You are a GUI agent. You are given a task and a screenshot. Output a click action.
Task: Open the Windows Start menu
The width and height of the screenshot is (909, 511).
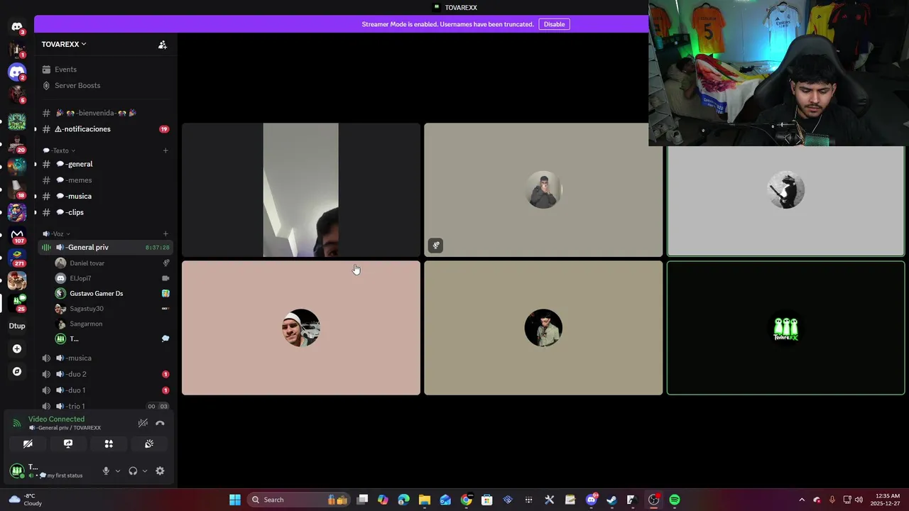[235, 500]
